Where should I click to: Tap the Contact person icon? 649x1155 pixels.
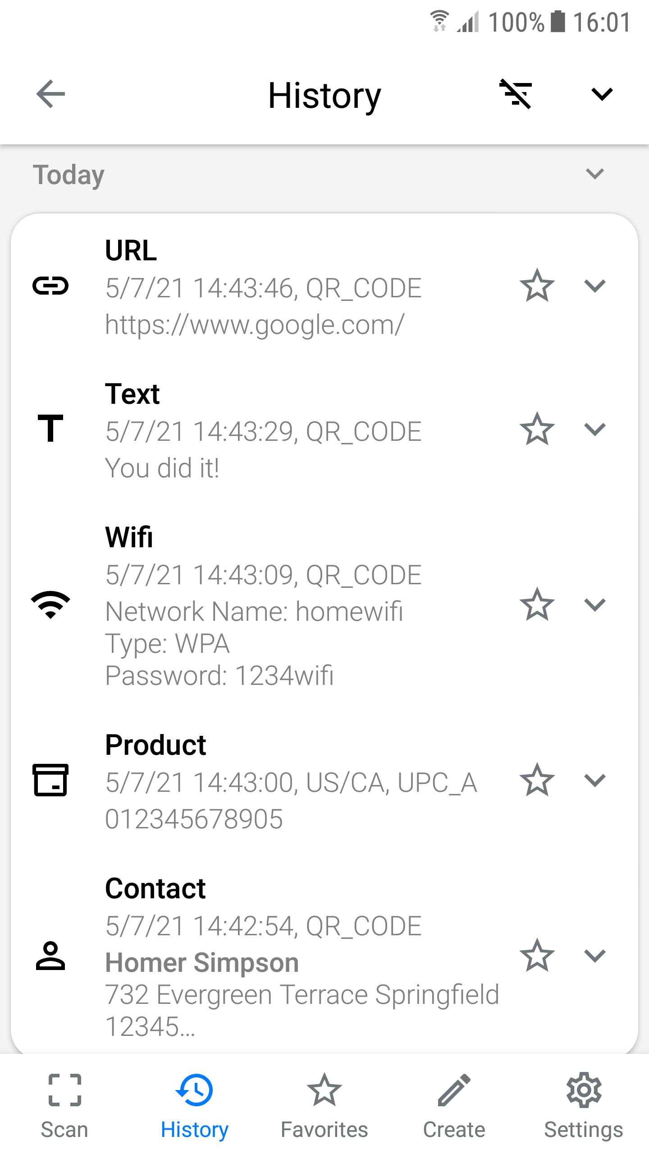click(x=50, y=956)
